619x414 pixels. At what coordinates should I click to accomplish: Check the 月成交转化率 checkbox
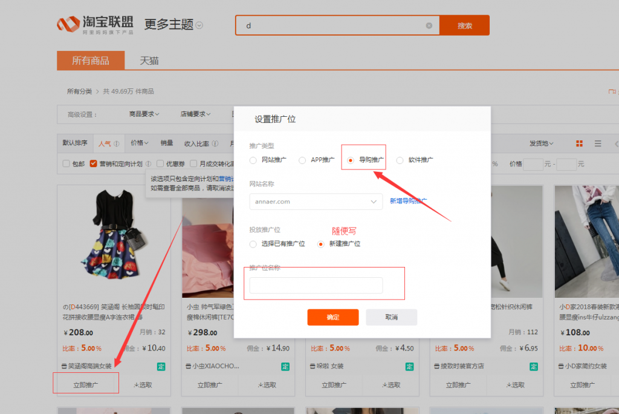tap(193, 163)
